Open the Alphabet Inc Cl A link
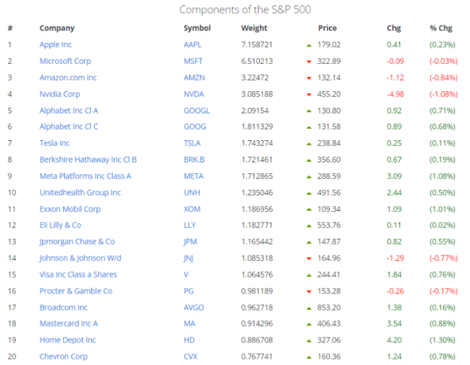The height and width of the screenshot is (365, 470). (68, 111)
